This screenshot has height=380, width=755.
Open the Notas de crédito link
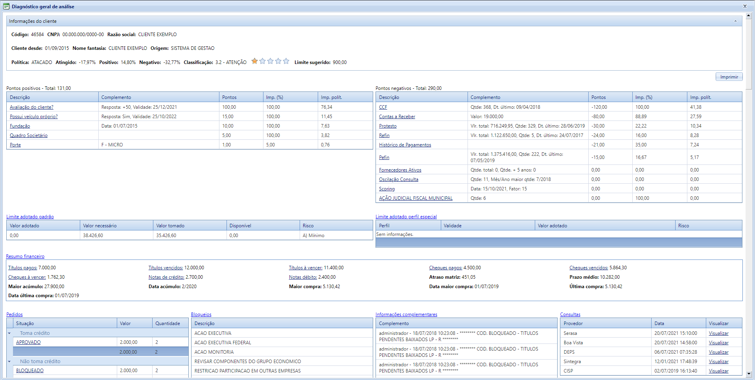tap(166, 277)
